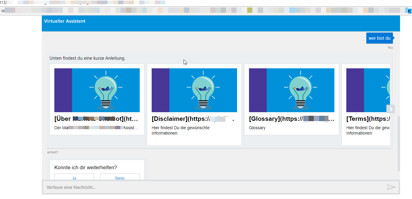Click the lightbulb image on the Disclaimer card
This screenshot has width=412, height=199.
(x=194, y=90)
